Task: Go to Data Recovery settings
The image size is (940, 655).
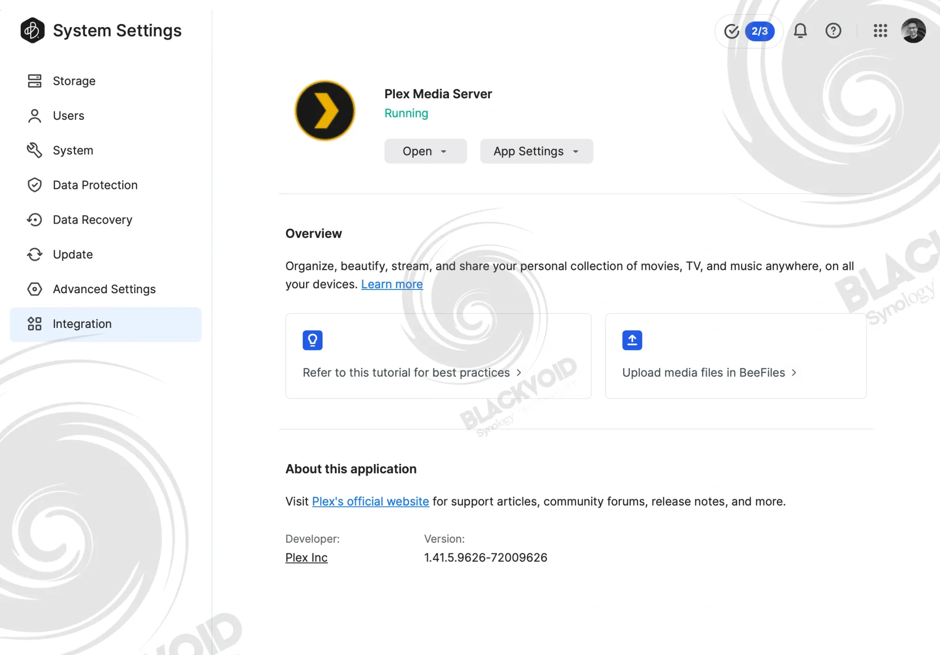Action: point(106,220)
